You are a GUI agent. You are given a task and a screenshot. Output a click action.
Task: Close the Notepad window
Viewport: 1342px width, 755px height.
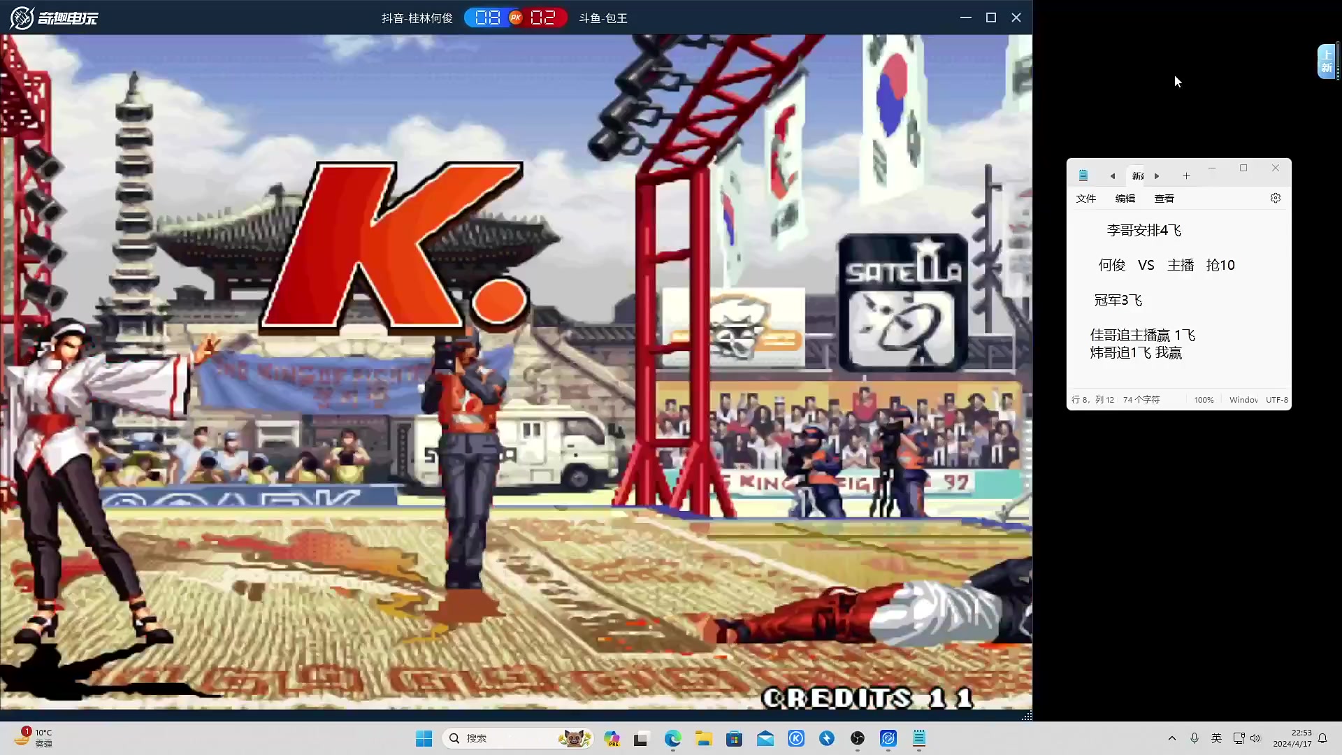click(x=1276, y=168)
